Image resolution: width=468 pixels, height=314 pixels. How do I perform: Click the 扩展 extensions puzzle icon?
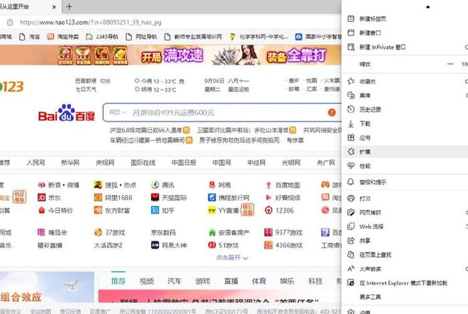[x=351, y=152]
